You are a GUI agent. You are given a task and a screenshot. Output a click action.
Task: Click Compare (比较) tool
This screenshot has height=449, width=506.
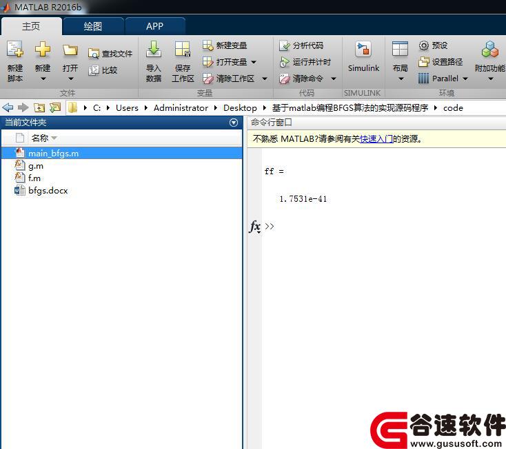click(x=103, y=70)
